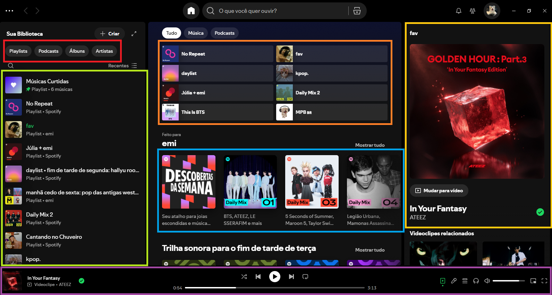The width and height of the screenshot is (552, 295).
Task: Open No Repeat playlist in library
Action: click(x=74, y=107)
